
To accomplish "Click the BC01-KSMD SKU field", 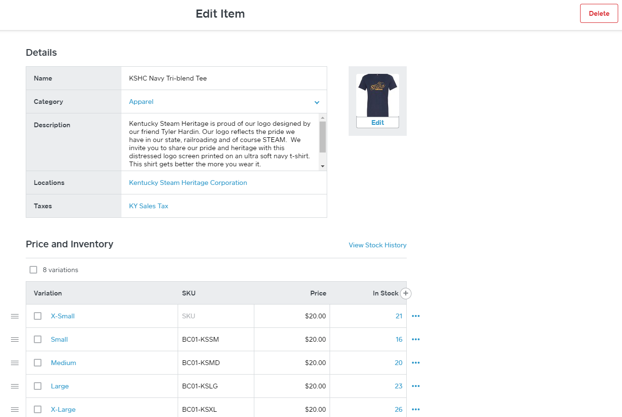I will coord(216,363).
